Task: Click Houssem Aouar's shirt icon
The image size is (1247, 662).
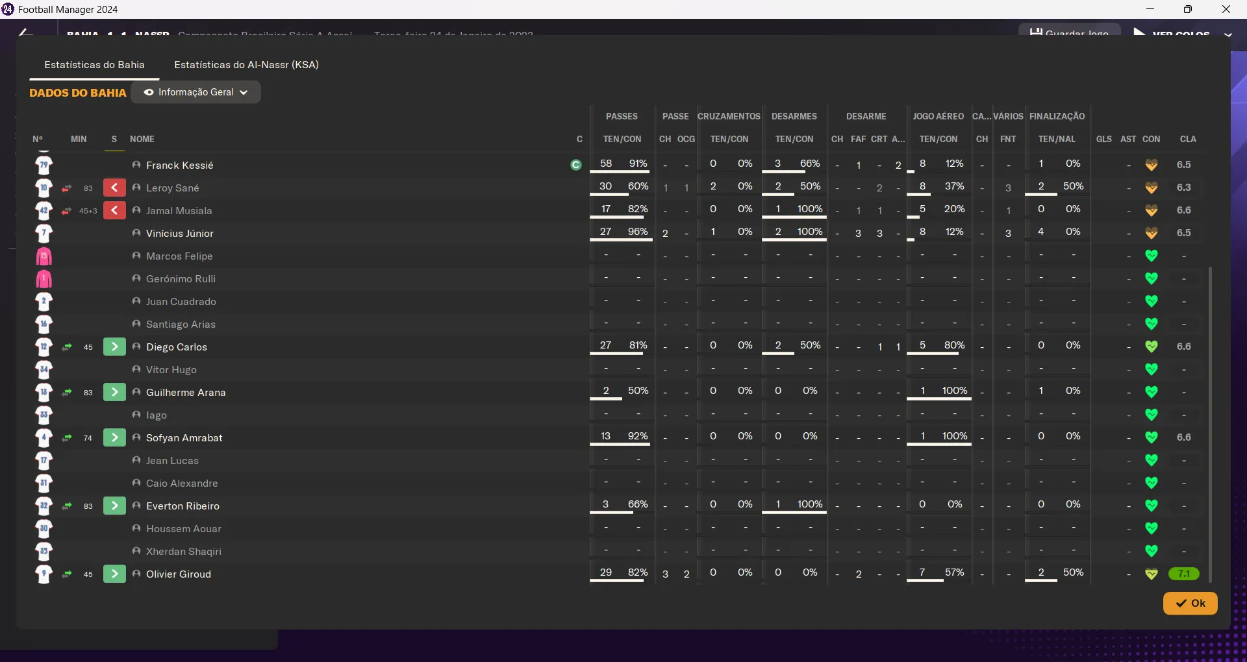Action: pyautogui.click(x=44, y=529)
